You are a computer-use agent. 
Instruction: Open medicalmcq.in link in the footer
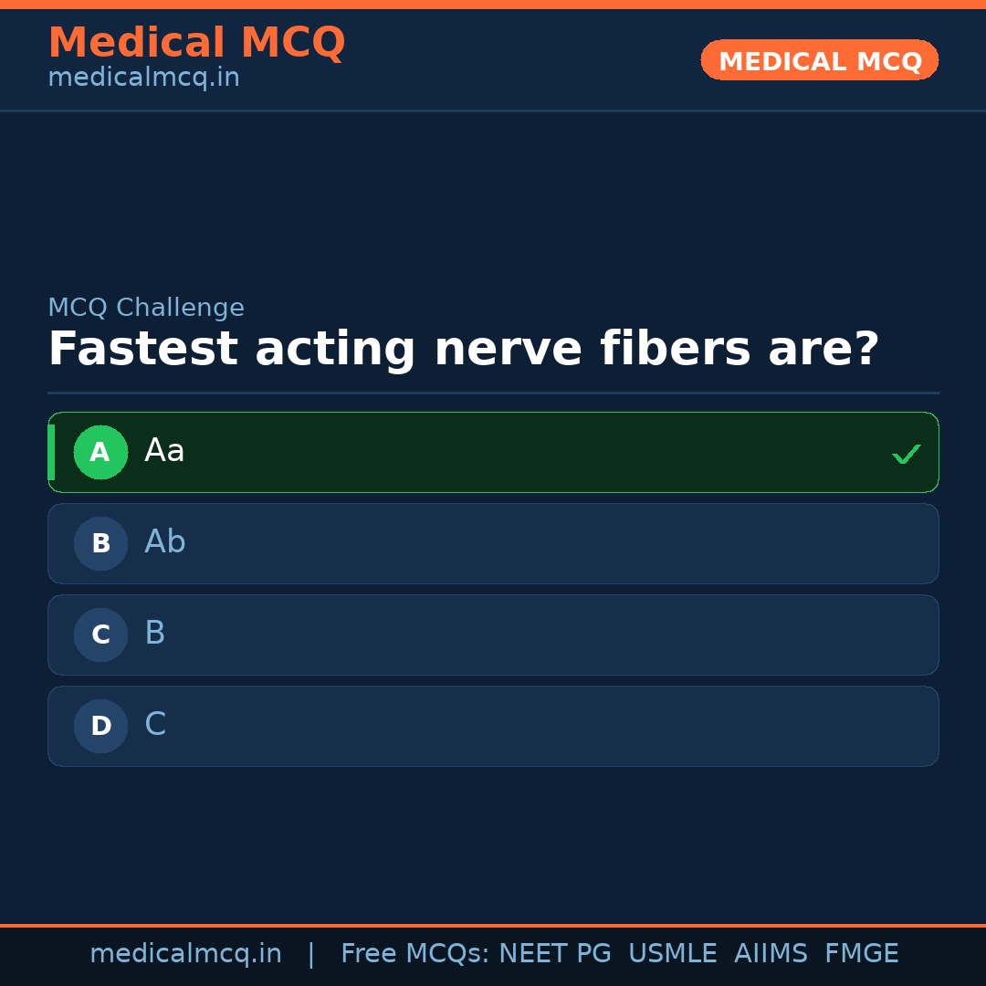point(185,954)
